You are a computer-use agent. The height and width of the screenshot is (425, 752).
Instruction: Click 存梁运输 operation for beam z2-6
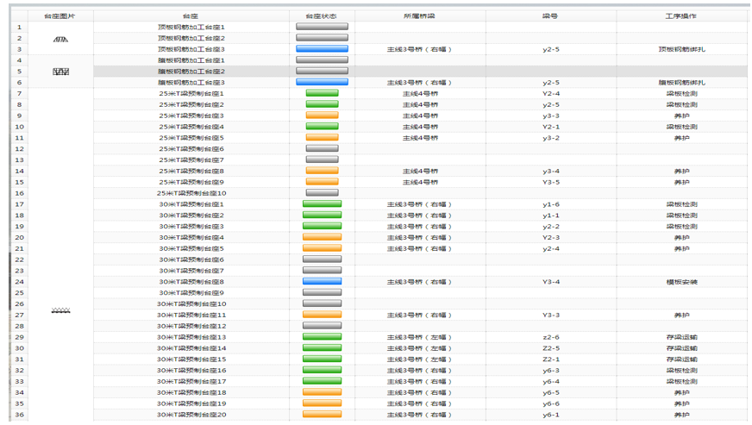tap(681, 337)
